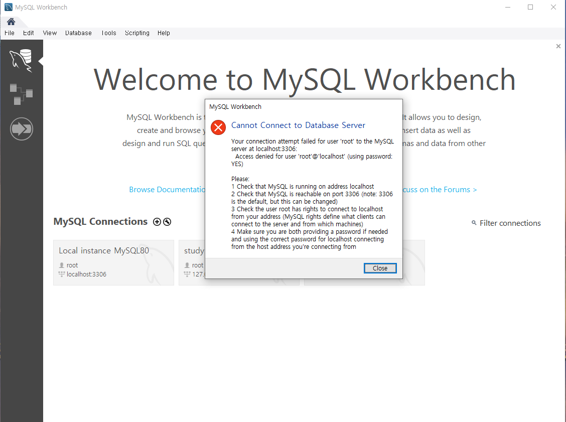
Task: Open the Tools menu
Action: [109, 33]
